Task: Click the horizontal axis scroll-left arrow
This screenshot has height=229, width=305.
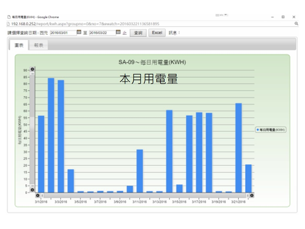Action: (38, 195)
